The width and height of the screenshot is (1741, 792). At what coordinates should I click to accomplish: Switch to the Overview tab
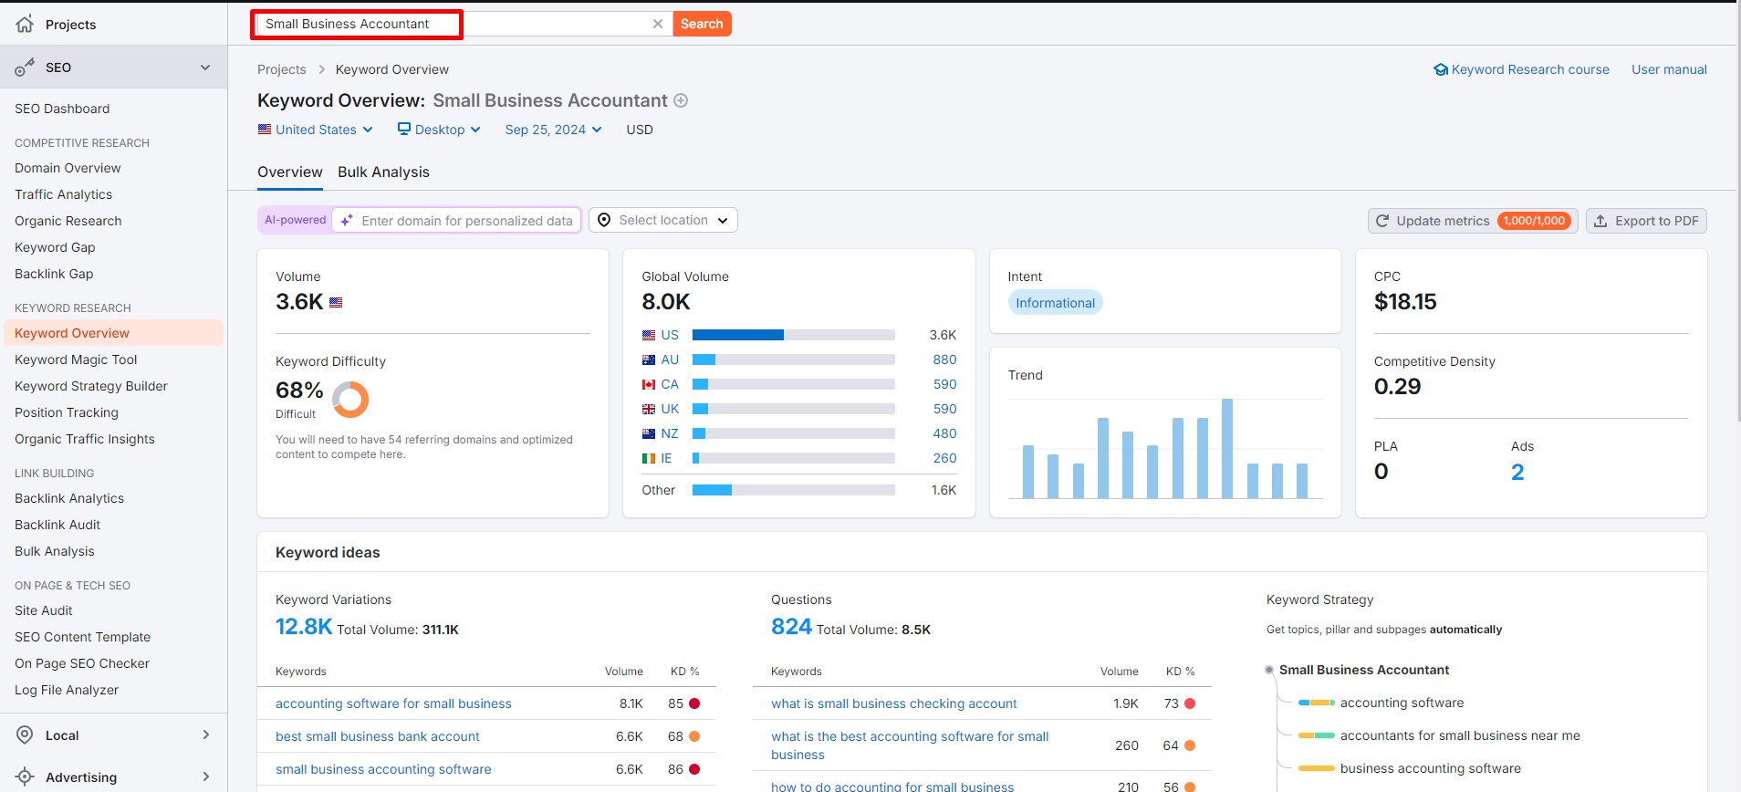(x=290, y=172)
